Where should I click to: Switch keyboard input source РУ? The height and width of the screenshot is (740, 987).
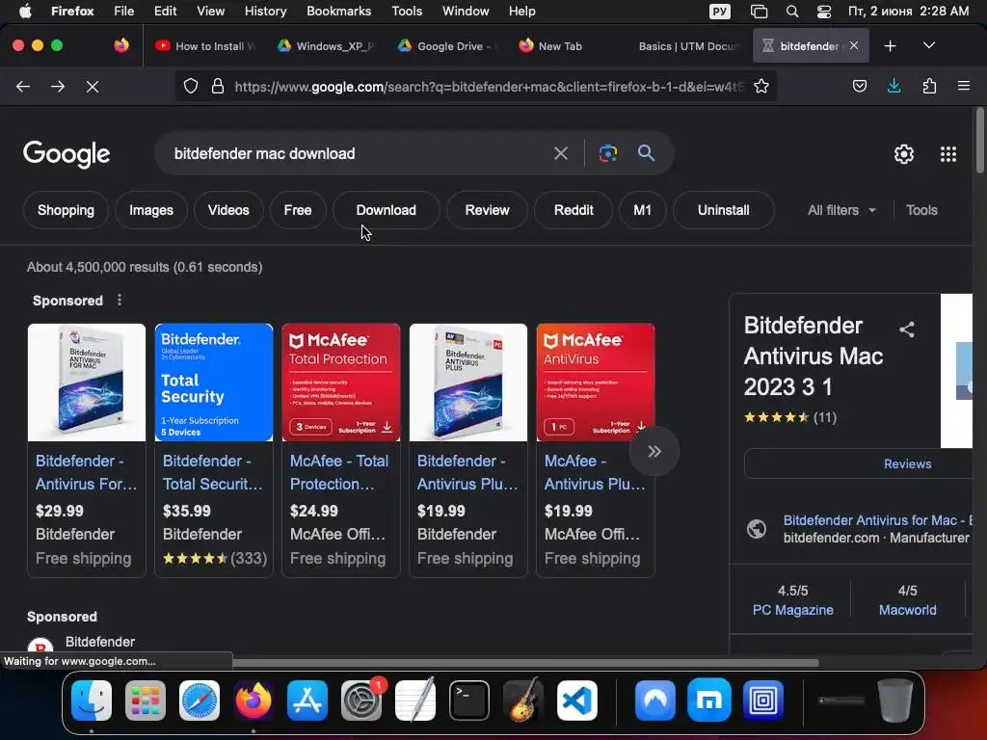(720, 12)
